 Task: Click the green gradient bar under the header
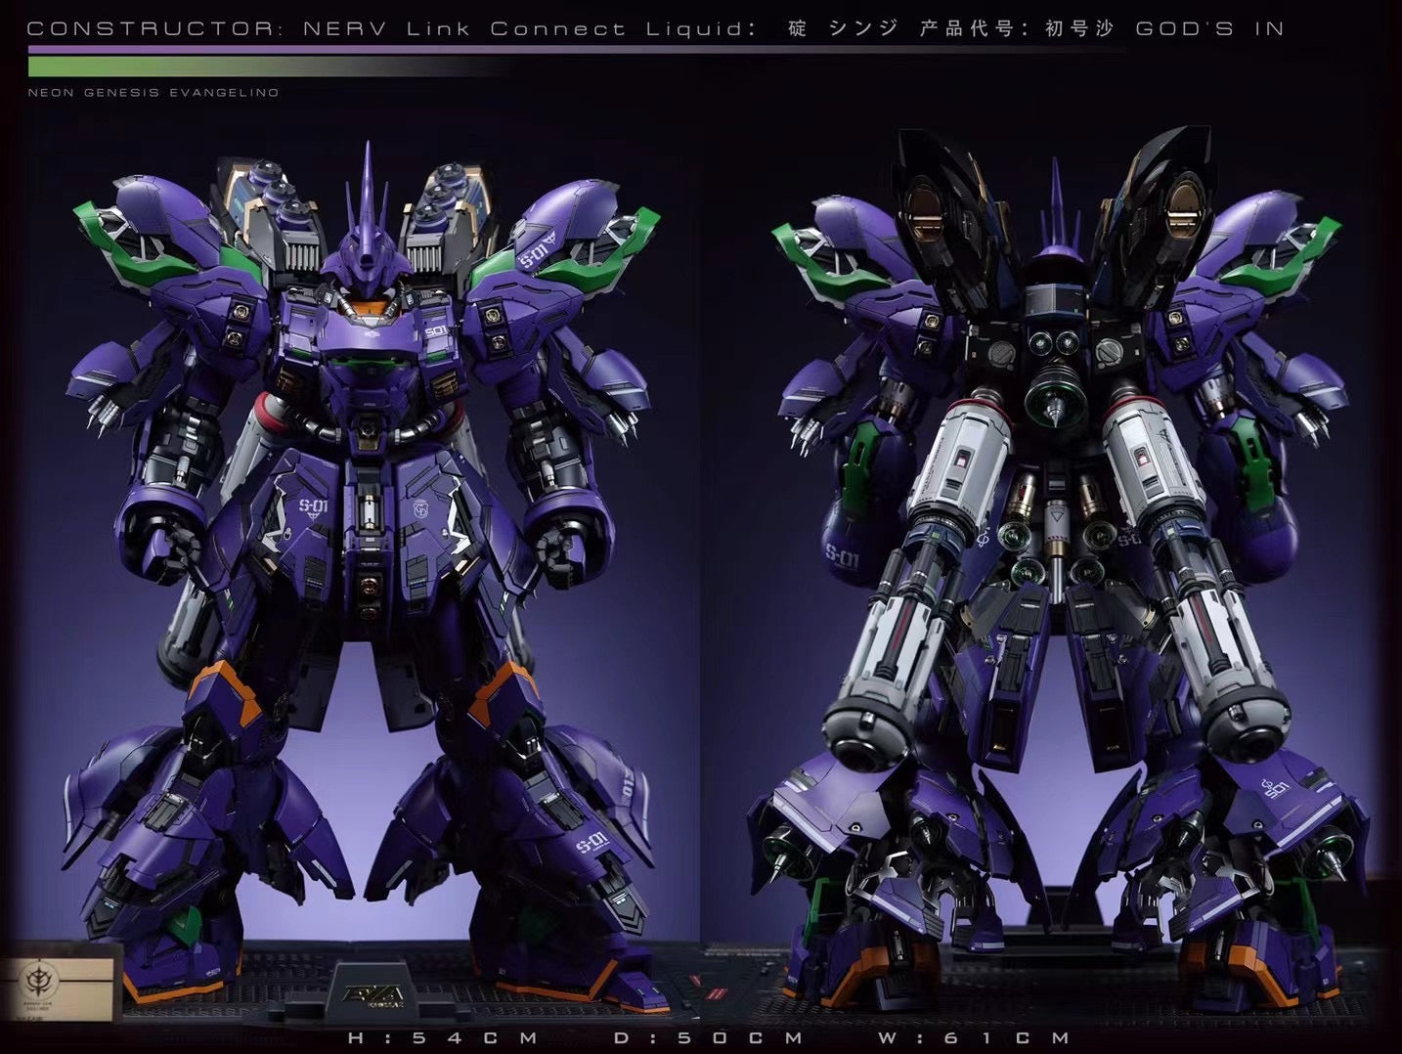click(x=264, y=66)
